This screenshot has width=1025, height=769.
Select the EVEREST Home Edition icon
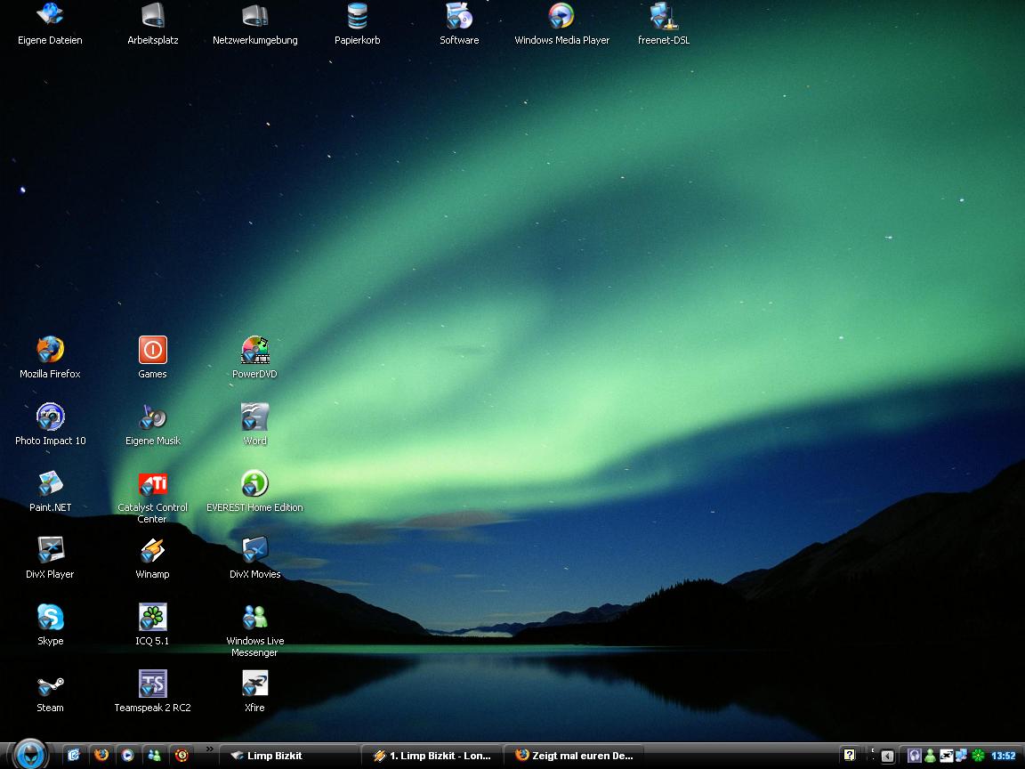click(254, 491)
